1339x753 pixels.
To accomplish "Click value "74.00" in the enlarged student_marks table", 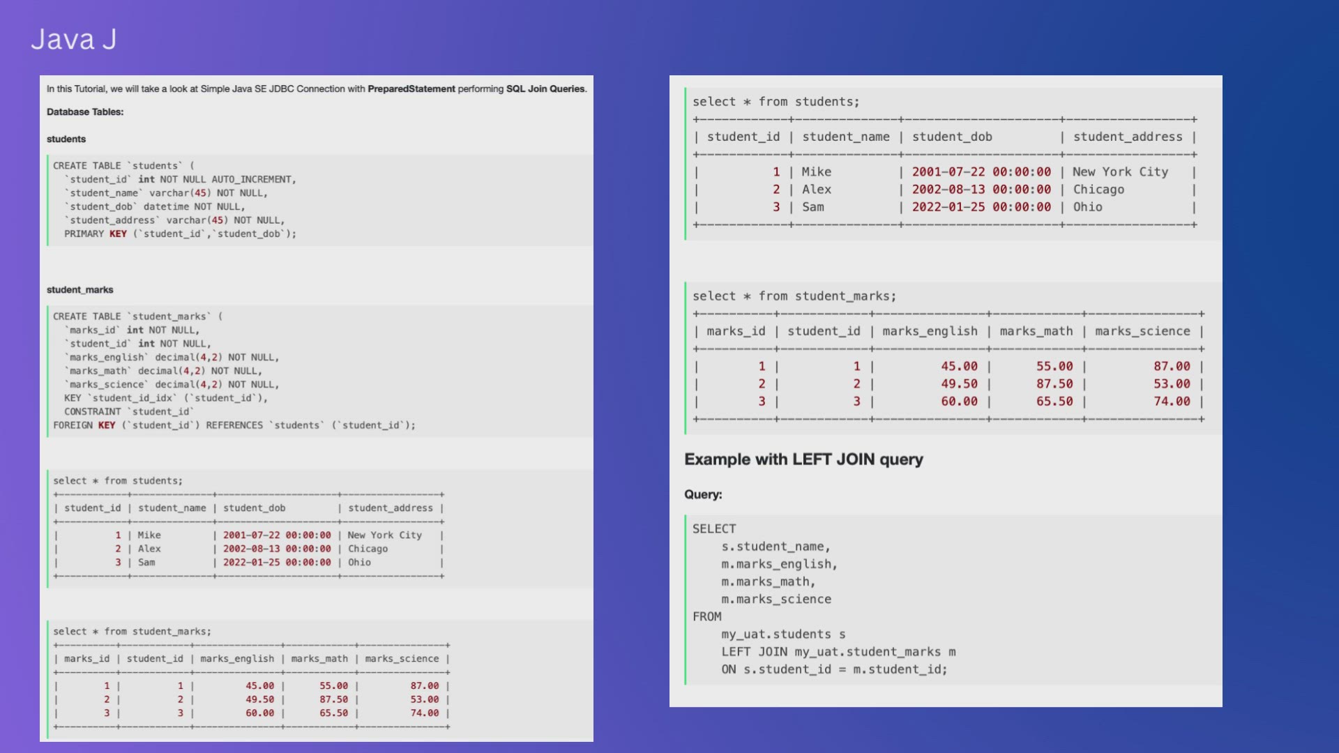I will coord(1172,402).
